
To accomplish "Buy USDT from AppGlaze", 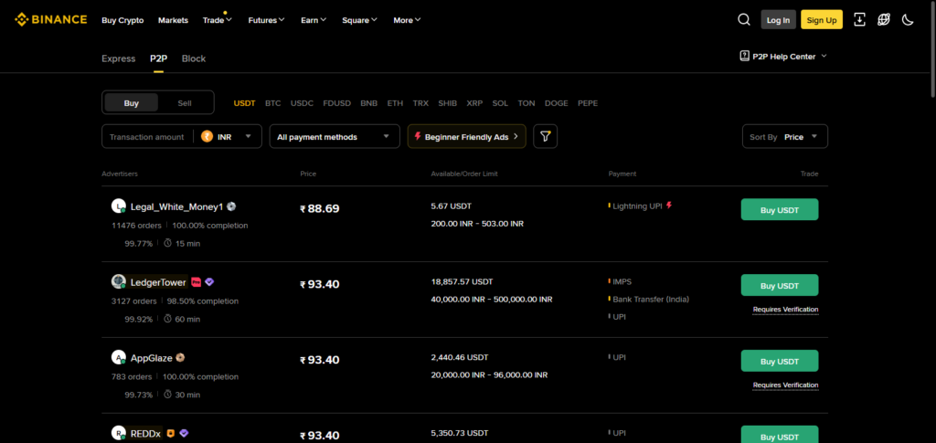I will (x=780, y=362).
